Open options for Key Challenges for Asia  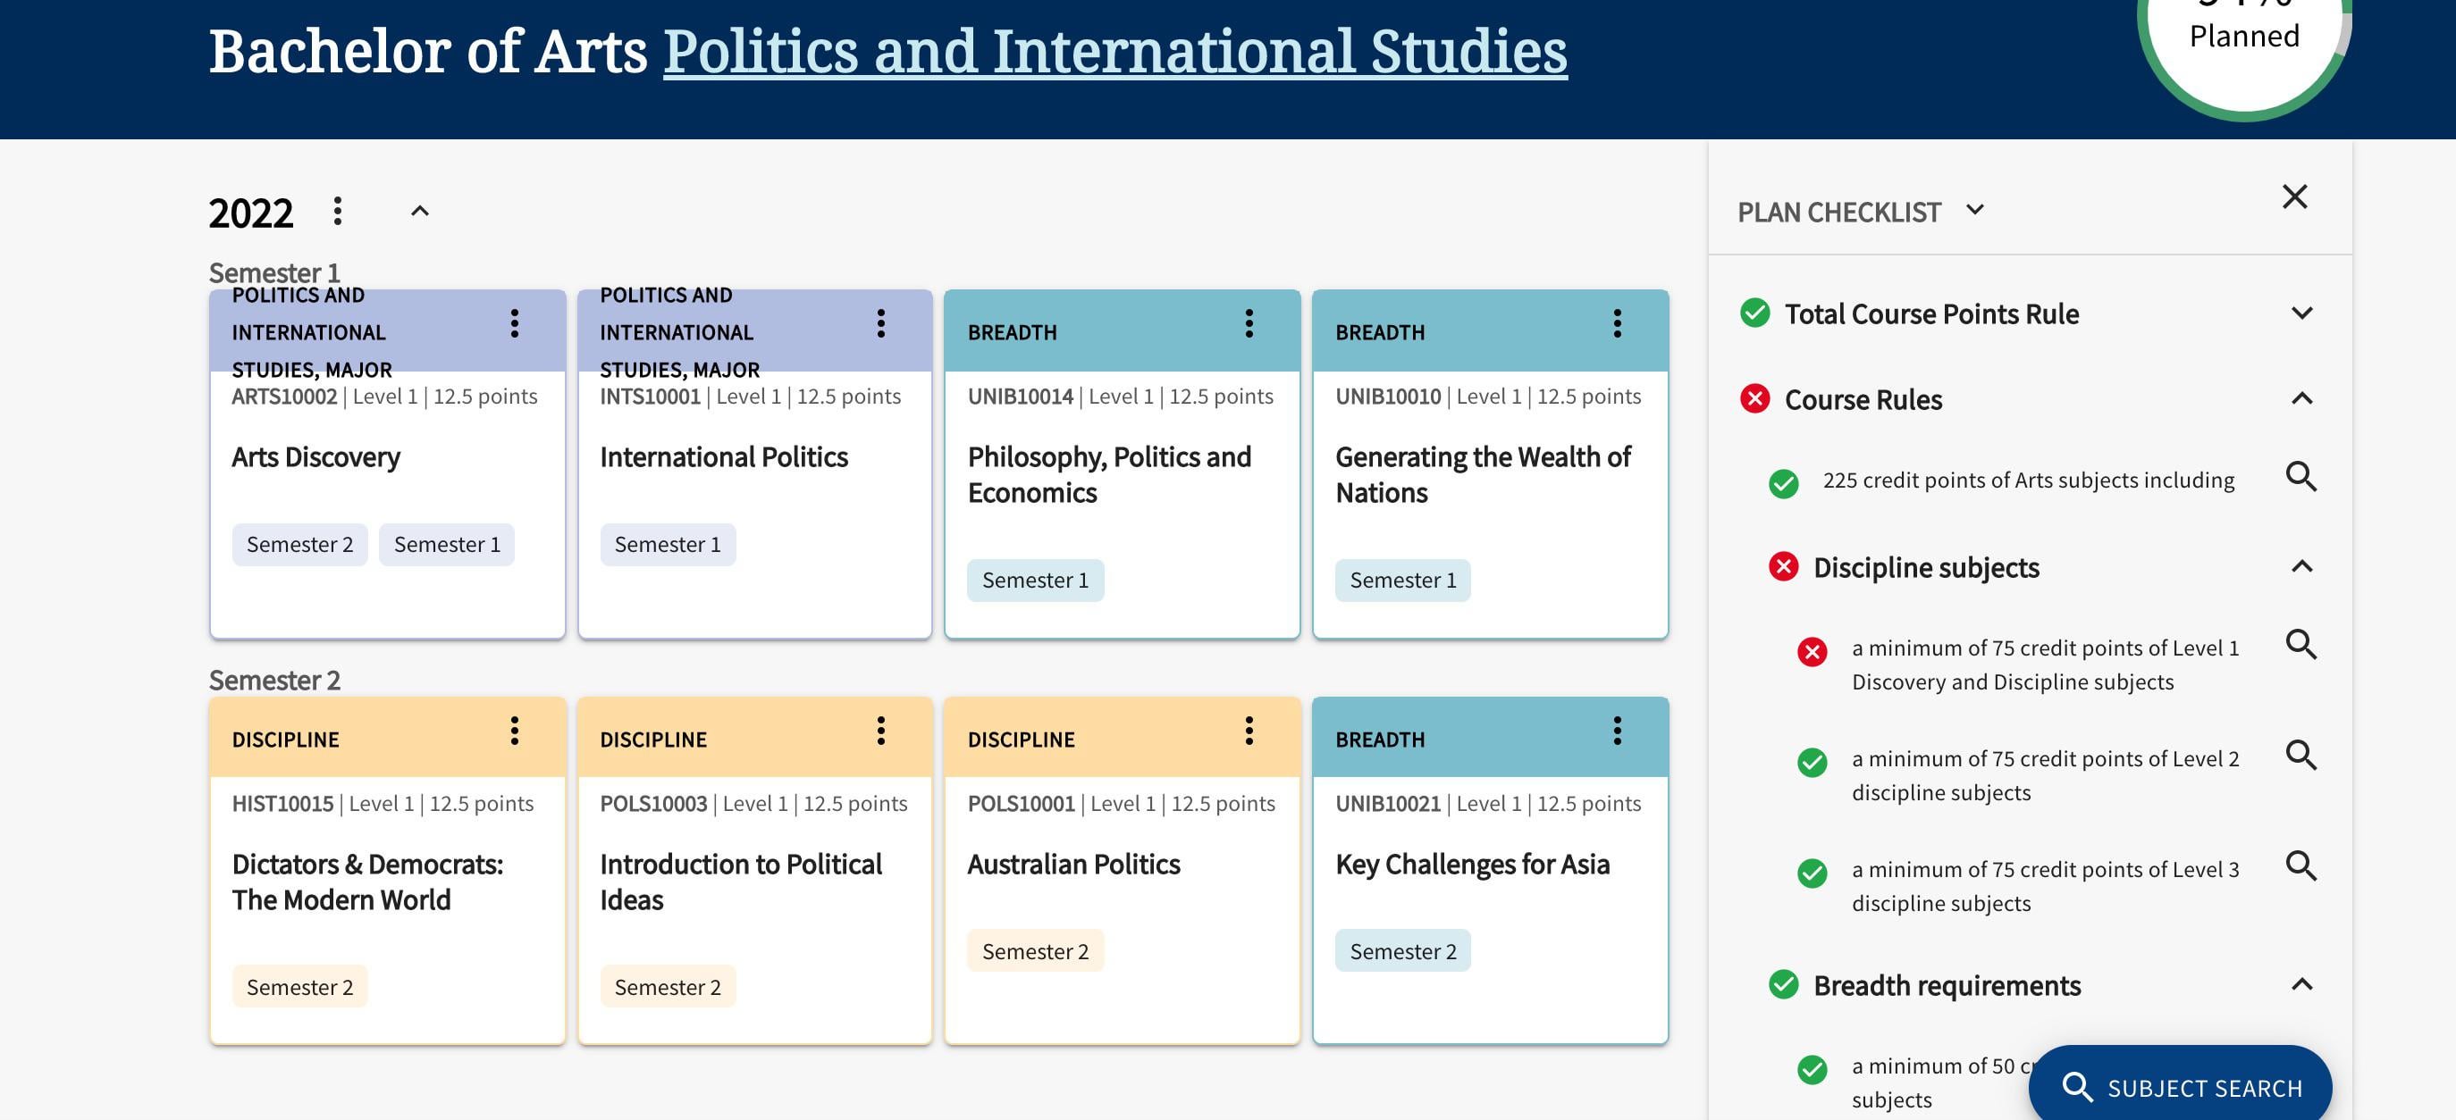pyautogui.click(x=1617, y=731)
